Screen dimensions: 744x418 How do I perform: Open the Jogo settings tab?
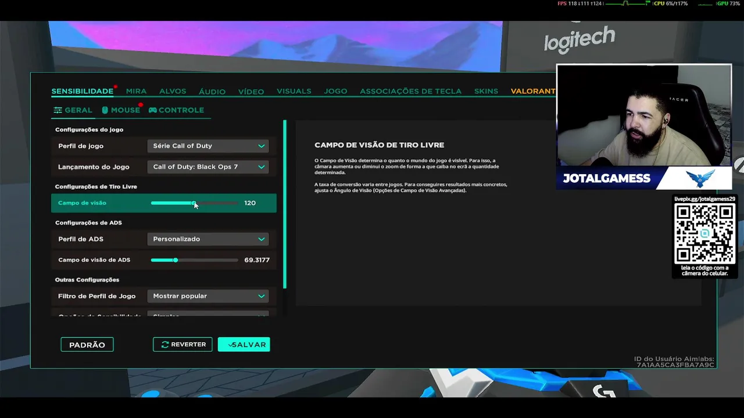pyautogui.click(x=335, y=91)
